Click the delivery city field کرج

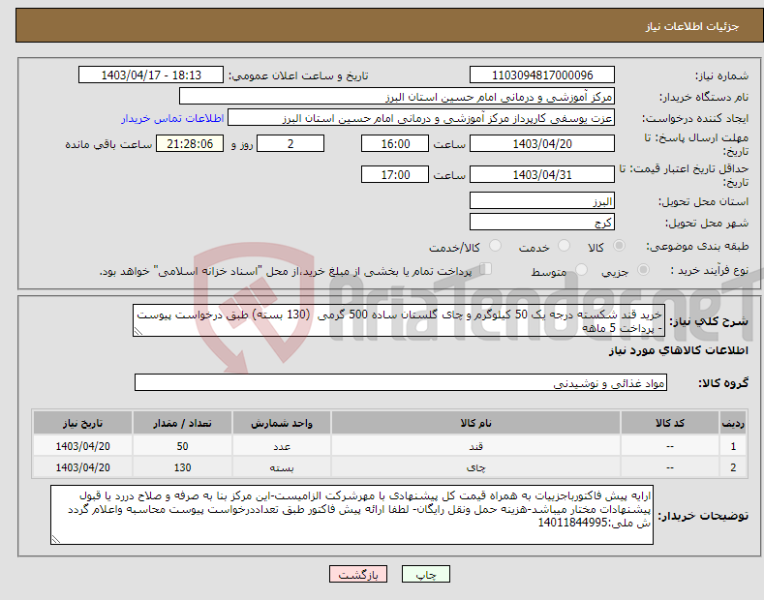(542, 222)
